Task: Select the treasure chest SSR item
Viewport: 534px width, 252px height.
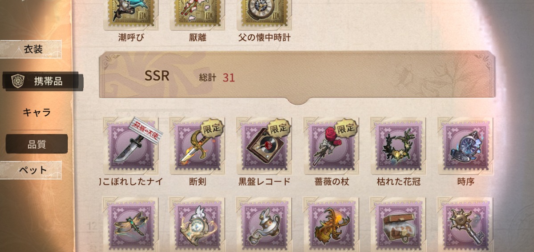Action: click(x=398, y=225)
